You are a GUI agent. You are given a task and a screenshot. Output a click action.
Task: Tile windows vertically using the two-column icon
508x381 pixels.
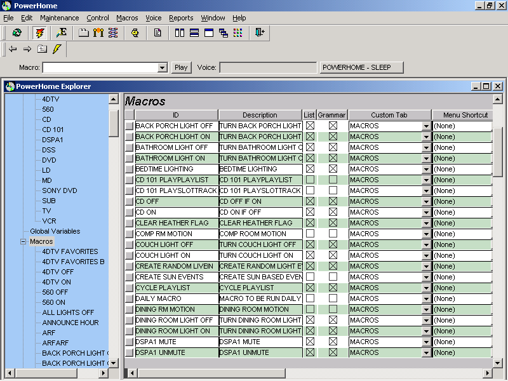(180, 33)
